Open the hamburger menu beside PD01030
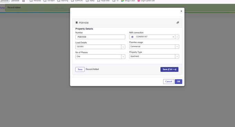235x127 pixels. [77, 22]
